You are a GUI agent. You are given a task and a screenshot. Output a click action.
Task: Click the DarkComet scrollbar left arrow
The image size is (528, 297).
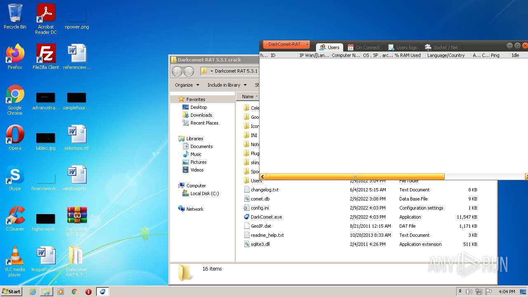click(x=263, y=177)
